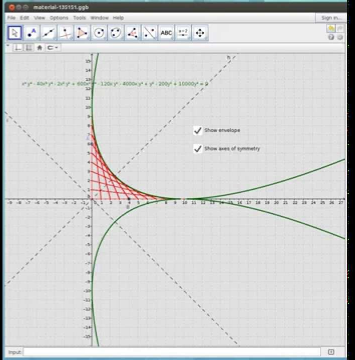Screen dimensions: 355x360
Task: Click inside the Input bar field
Action: (x=172, y=351)
